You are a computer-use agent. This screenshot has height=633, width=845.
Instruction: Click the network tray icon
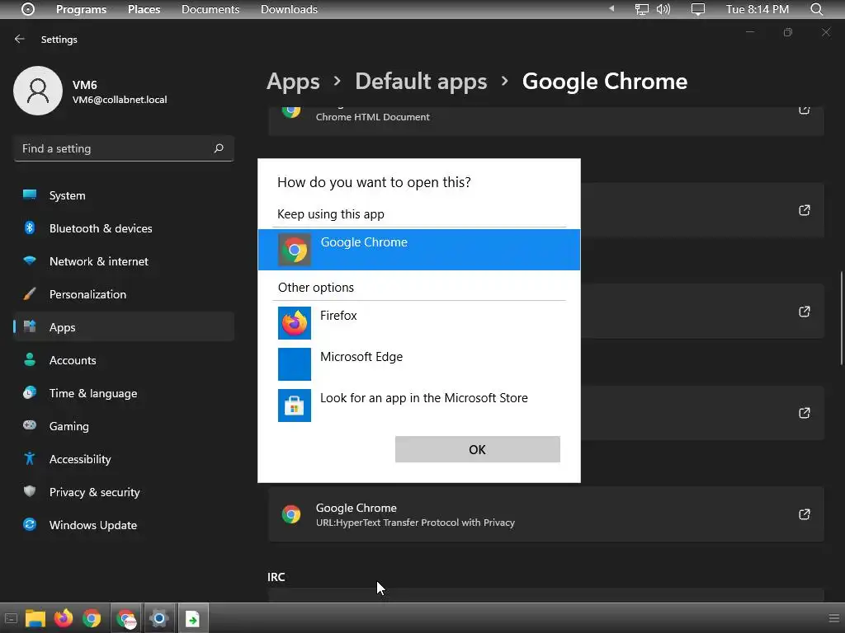pos(641,9)
